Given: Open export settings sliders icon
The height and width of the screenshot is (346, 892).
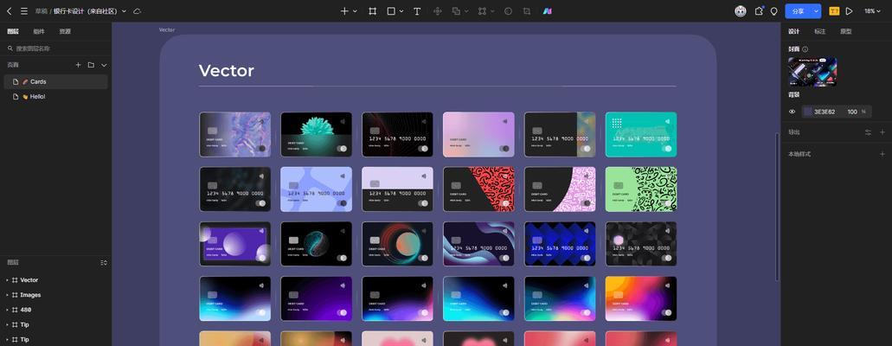Looking at the screenshot, I should pyautogui.click(x=868, y=132).
